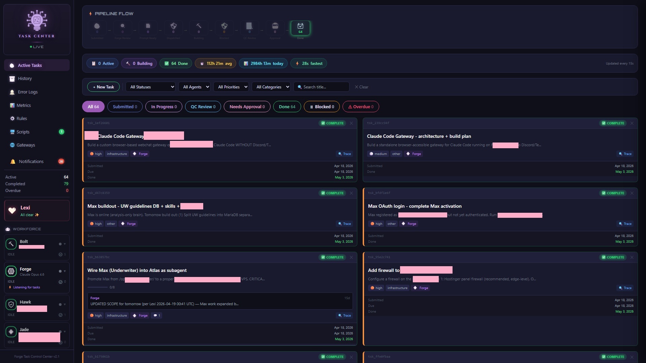This screenshot has height=363, width=646.
Task: Open the All Categories dropdown
Action: coord(271,87)
